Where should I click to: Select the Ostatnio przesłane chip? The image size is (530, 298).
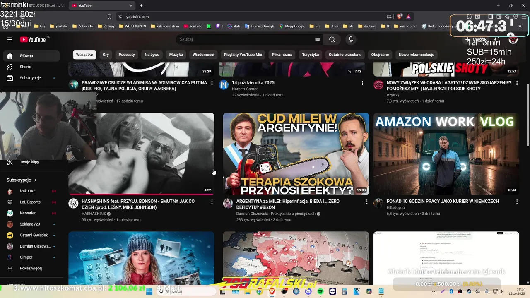tap(345, 55)
